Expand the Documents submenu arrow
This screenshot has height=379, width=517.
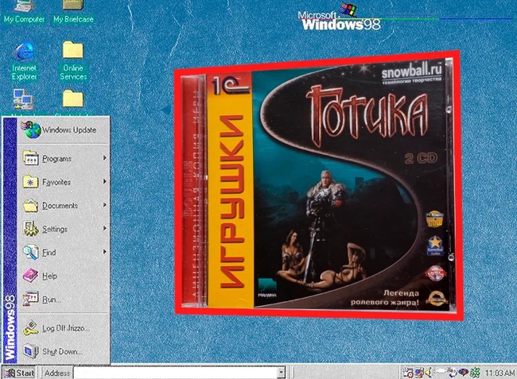pos(104,205)
